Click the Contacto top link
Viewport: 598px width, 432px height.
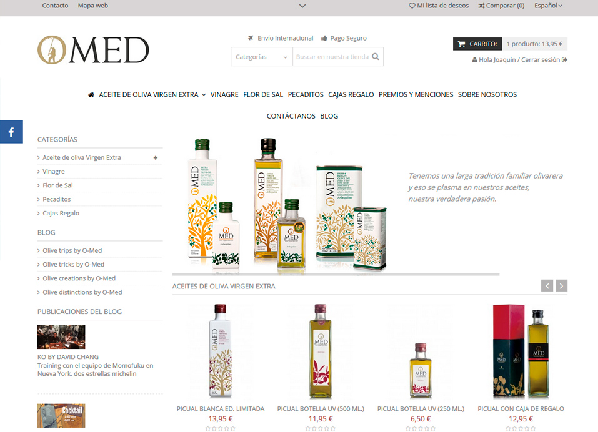(x=55, y=6)
